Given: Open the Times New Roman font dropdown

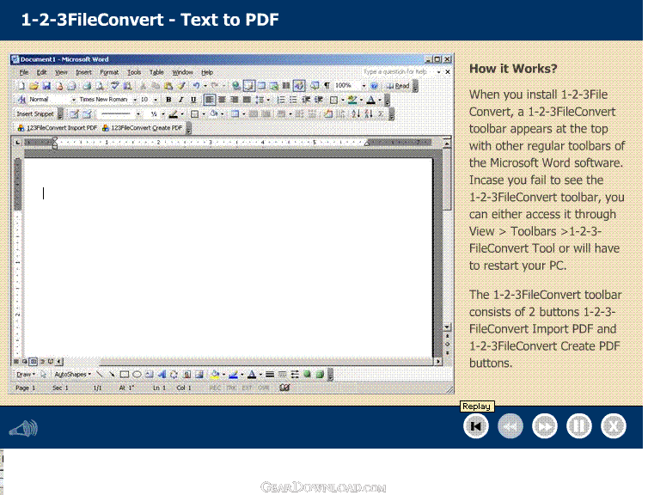Looking at the screenshot, I should (135, 100).
